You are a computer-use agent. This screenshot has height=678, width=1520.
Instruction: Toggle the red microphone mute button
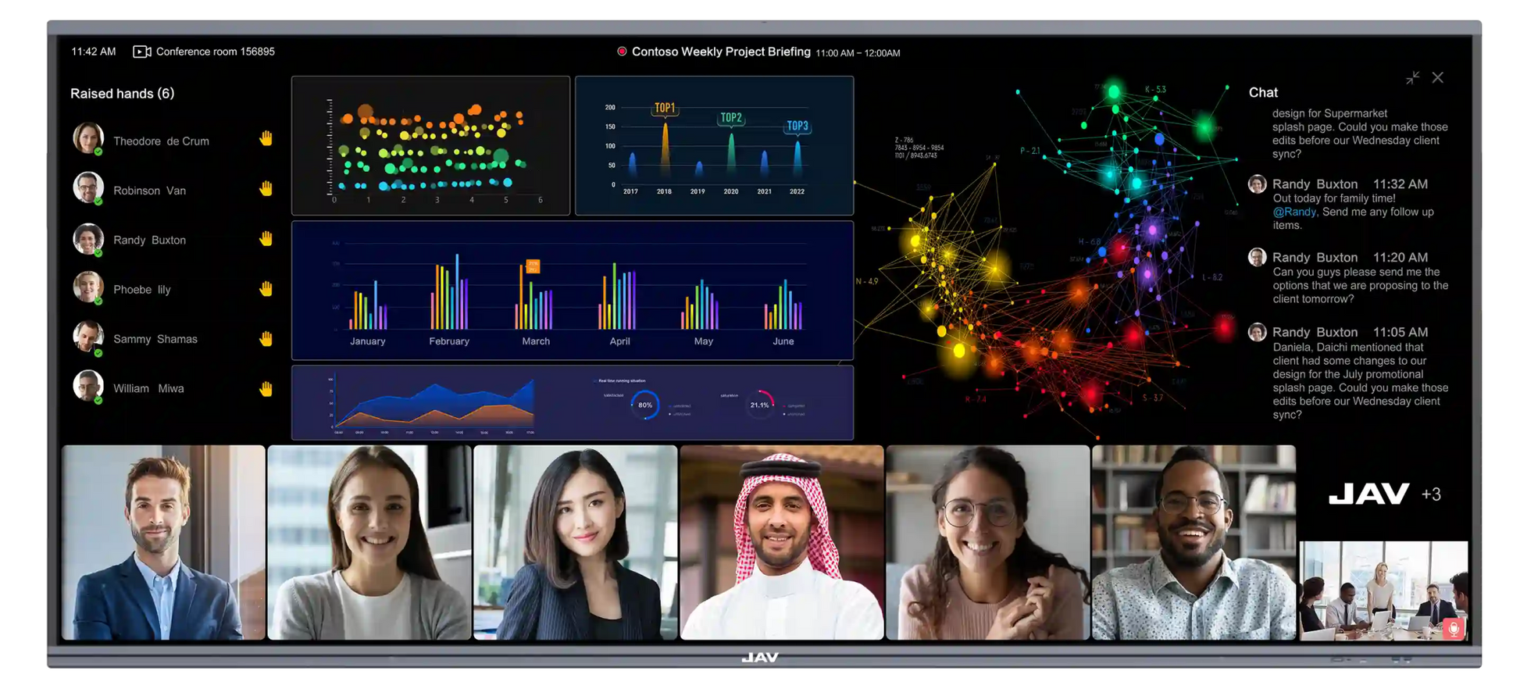click(x=1453, y=628)
